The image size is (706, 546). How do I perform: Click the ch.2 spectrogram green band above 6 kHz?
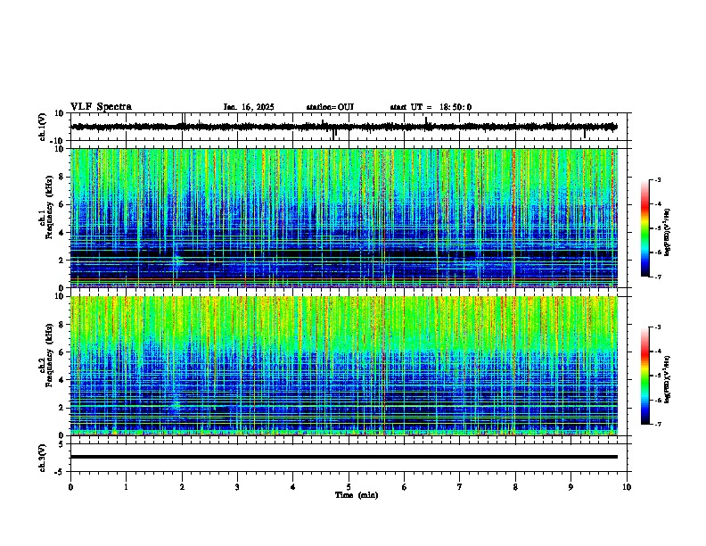(x=344, y=322)
